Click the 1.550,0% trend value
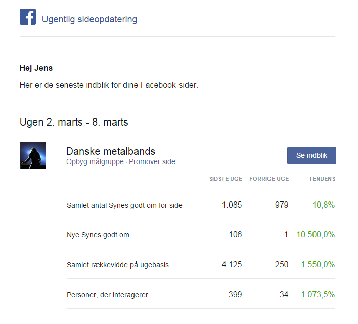This screenshot has width=358, height=324. pyautogui.click(x=318, y=265)
